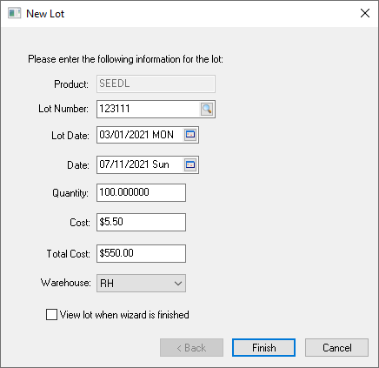Click the Total Cost field showing $550.00
Screen dimensions: 379x368
pos(141,253)
